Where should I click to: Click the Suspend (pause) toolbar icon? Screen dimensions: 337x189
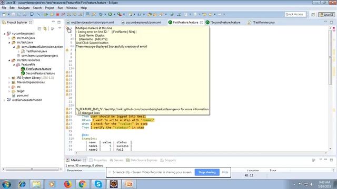point(52,14)
